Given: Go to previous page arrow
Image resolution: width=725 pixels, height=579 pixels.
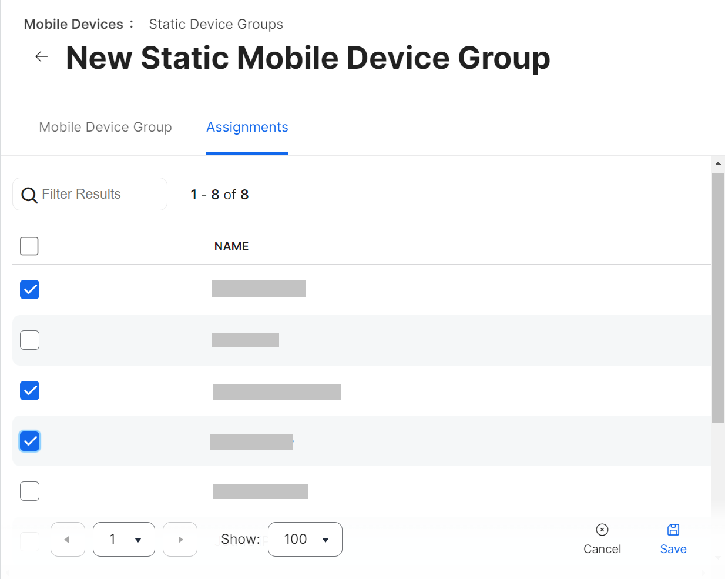Looking at the screenshot, I should [68, 539].
